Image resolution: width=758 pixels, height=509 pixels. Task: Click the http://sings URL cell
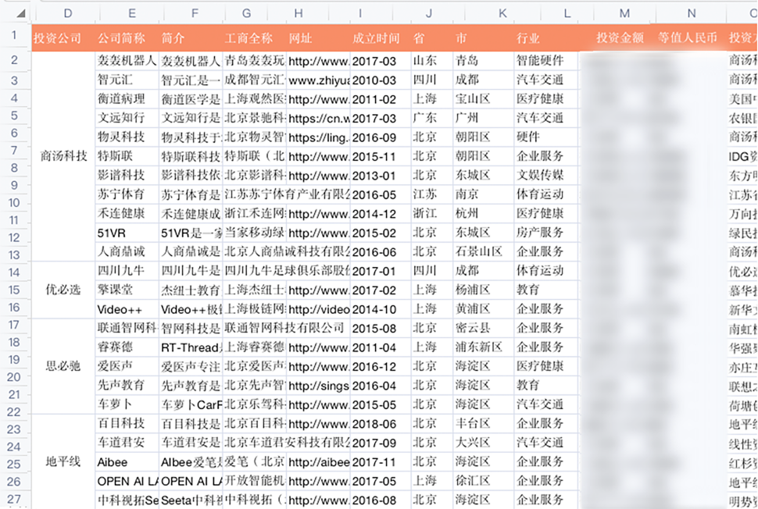coord(319,386)
